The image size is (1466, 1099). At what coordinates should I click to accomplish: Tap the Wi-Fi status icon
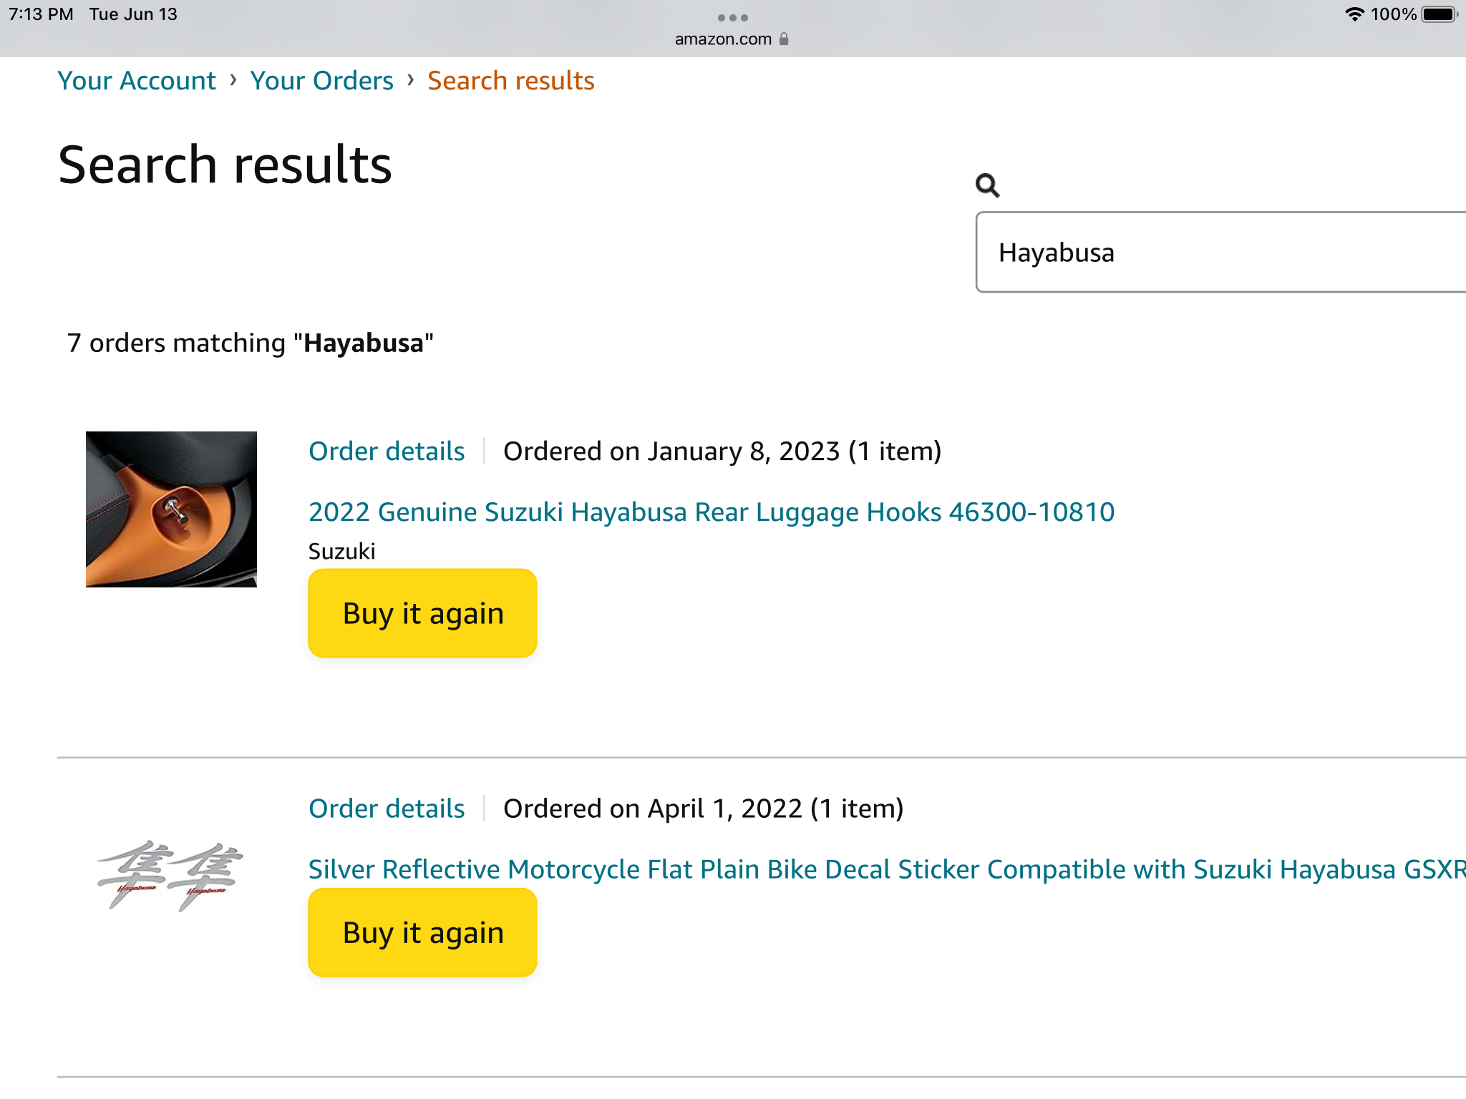tap(1354, 14)
